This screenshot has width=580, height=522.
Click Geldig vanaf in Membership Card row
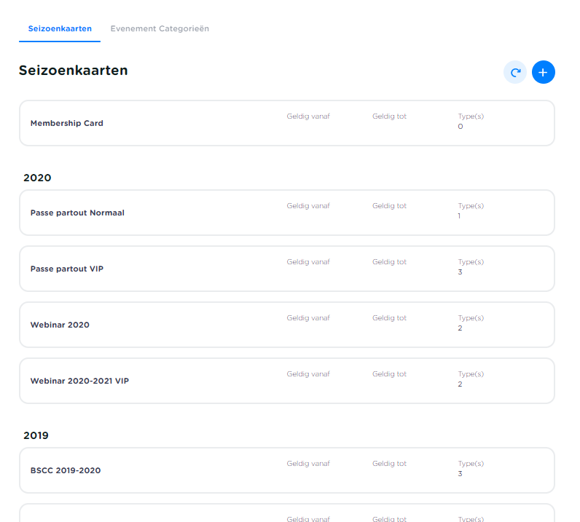point(308,116)
